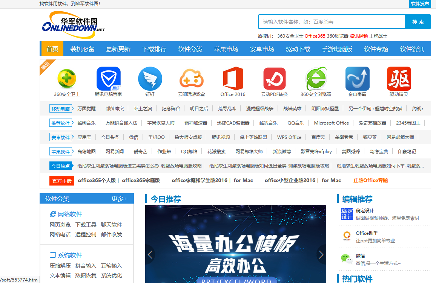
Task: Click the 驱动精灵 red icon
Action: pyautogui.click(x=399, y=78)
